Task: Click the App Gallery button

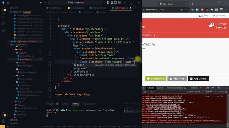Action: point(198,79)
